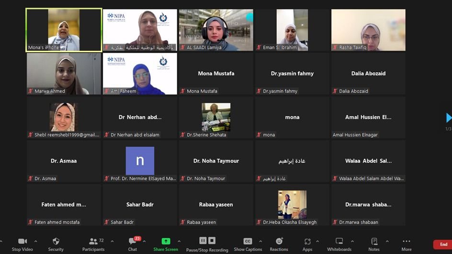Open the Apps panel
Image resolution: width=452 pixels, height=254 pixels.
coord(307,242)
